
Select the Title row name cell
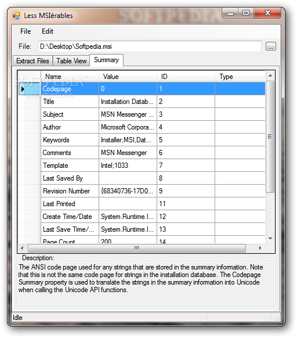tap(70, 102)
